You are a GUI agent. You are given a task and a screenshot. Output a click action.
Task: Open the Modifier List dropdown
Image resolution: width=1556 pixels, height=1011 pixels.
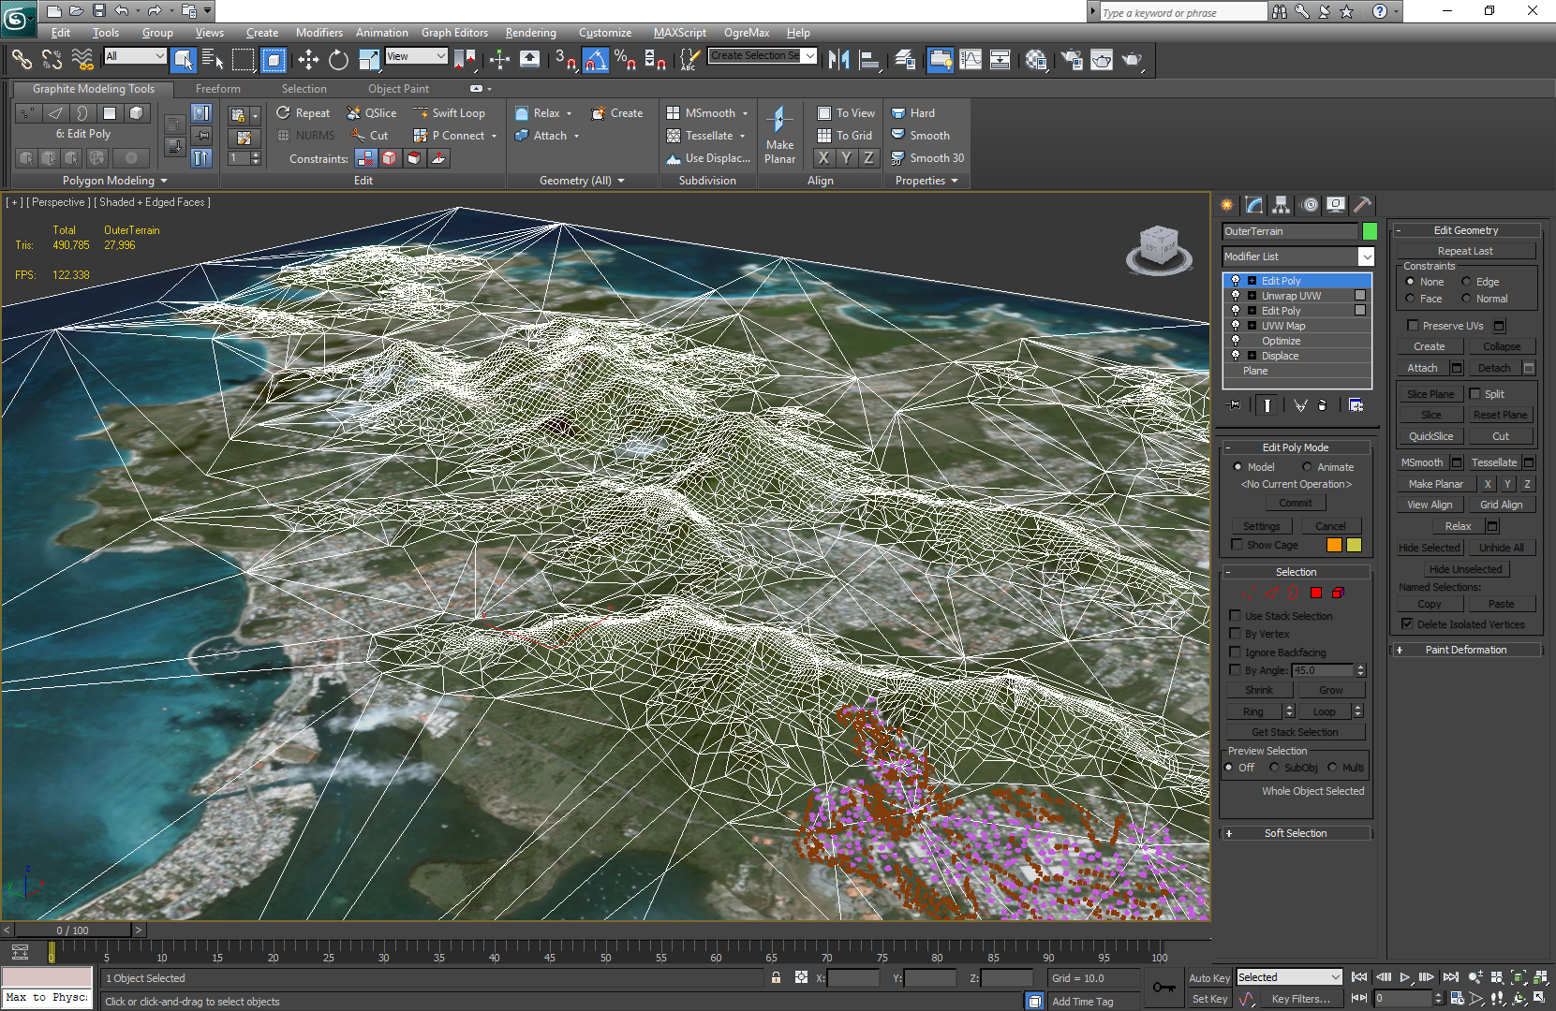[1366, 256]
